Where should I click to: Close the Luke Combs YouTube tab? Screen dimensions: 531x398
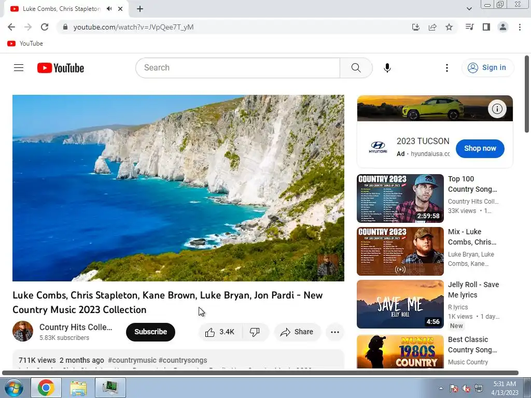(120, 9)
